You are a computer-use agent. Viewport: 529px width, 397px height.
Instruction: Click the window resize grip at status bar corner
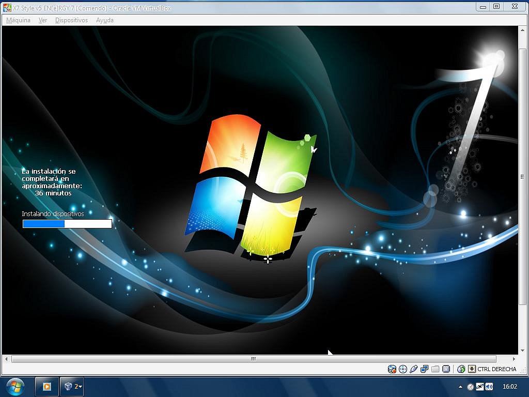pos(523,371)
